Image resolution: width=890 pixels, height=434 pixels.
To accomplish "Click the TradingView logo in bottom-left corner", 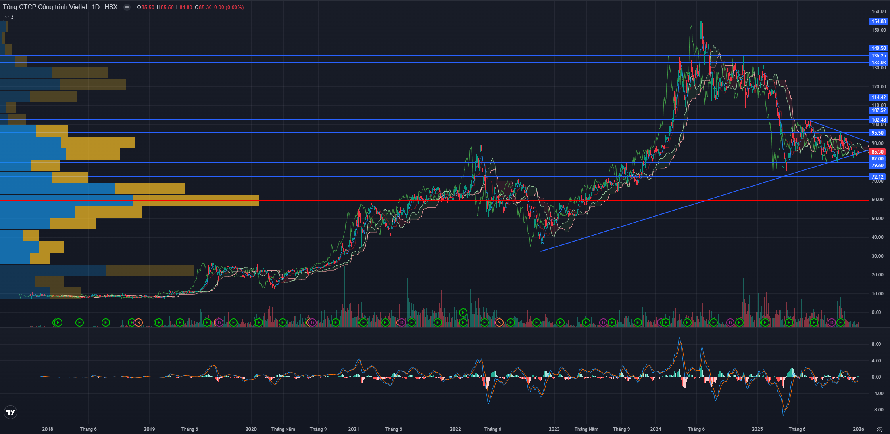I will (11, 412).
